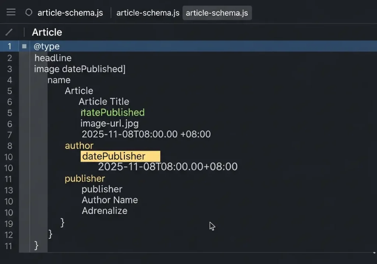
Task: Click the yellow publisher key
Action: pos(85,179)
